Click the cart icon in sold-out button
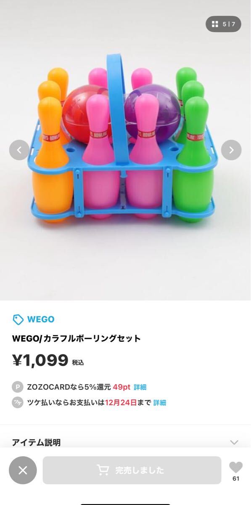Viewport: 251px width, 505px height. coord(103,470)
